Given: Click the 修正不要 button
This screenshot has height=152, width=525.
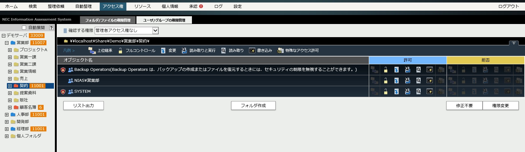Looking at the screenshot, I should [x=464, y=105].
